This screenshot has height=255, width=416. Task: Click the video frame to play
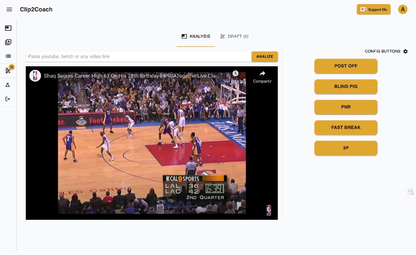tap(152, 143)
